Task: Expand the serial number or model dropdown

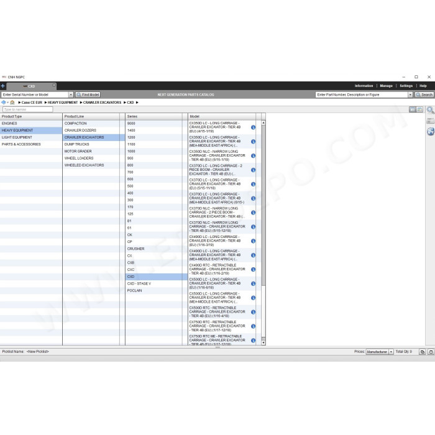Action: coord(71,95)
